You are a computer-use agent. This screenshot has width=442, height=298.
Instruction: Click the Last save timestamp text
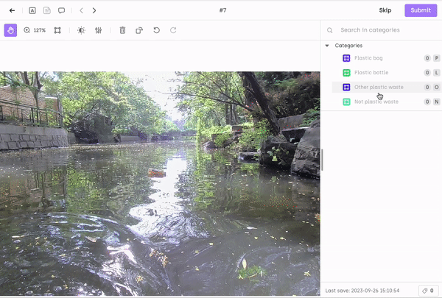(362, 291)
